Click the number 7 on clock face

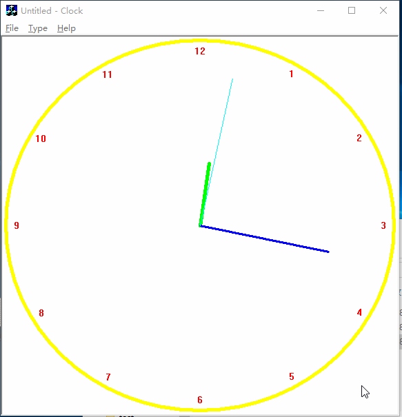point(108,377)
